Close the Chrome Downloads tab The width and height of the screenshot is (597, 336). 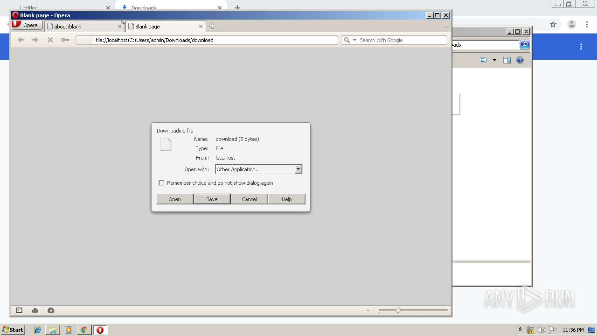tap(220, 8)
